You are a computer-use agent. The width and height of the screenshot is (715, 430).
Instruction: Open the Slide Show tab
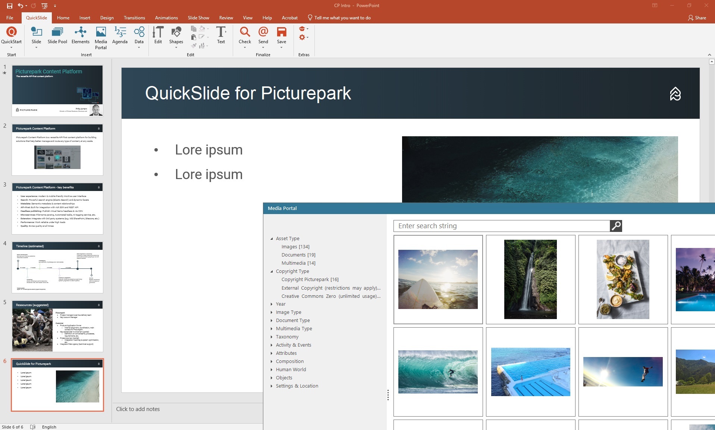point(198,17)
